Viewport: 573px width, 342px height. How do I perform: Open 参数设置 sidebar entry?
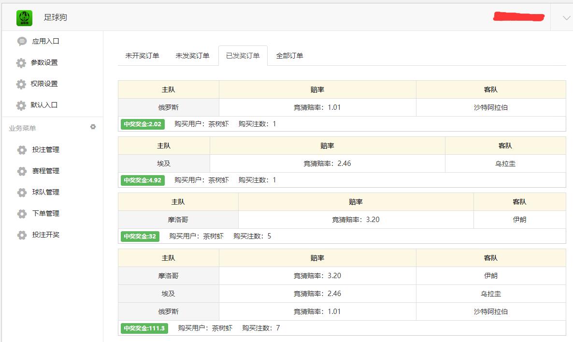click(44, 62)
